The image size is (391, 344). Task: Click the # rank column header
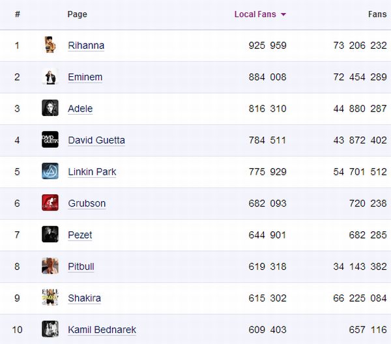pos(18,14)
